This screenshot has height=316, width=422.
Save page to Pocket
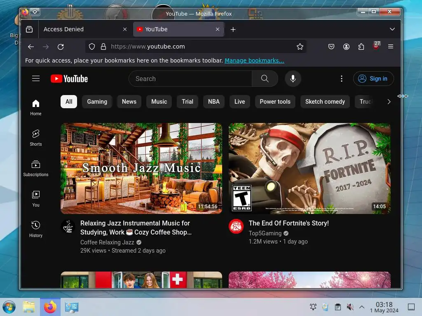tap(331, 47)
